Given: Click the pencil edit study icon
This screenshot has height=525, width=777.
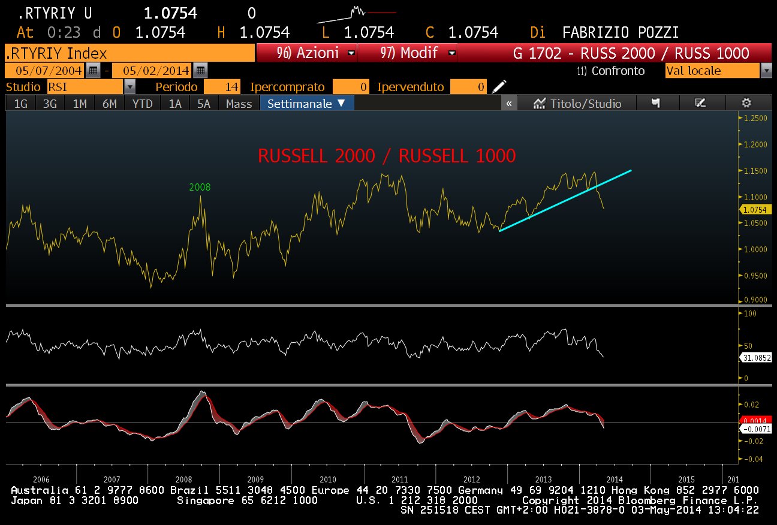Looking at the screenshot, I should [499, 87].
